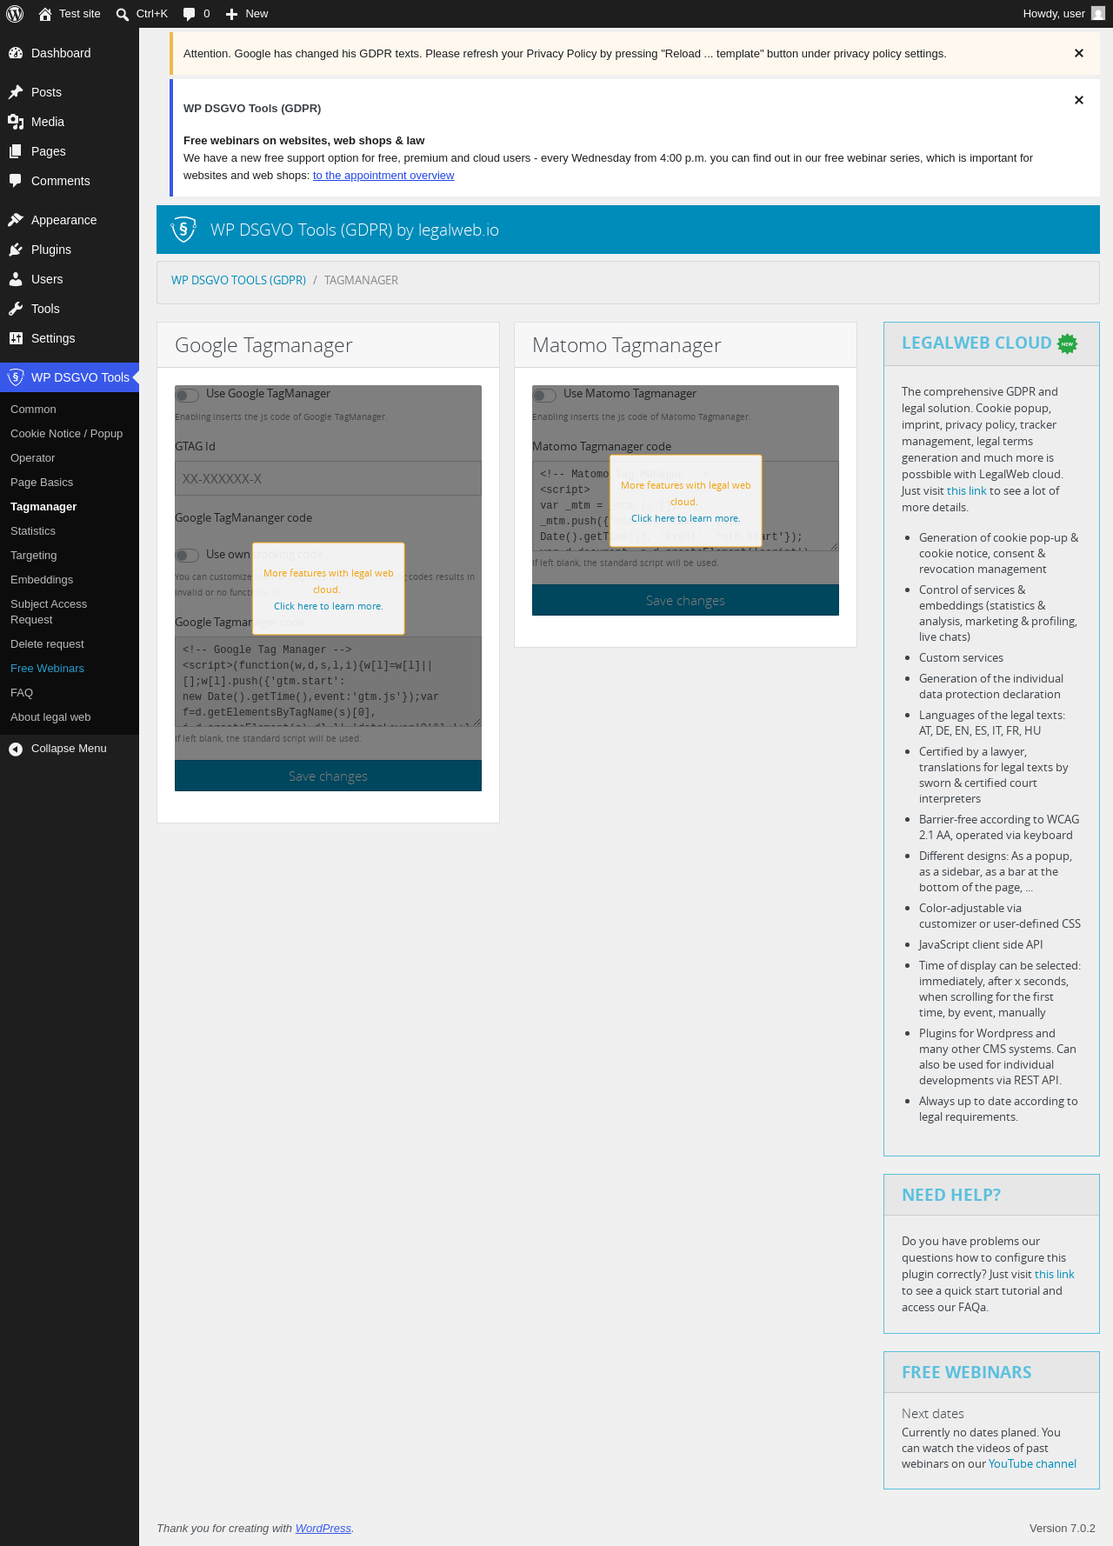Click WP DSGVO TOOLS (GDPR) breadcrumb link
1113x1546 pixels.
coord(238,280)
